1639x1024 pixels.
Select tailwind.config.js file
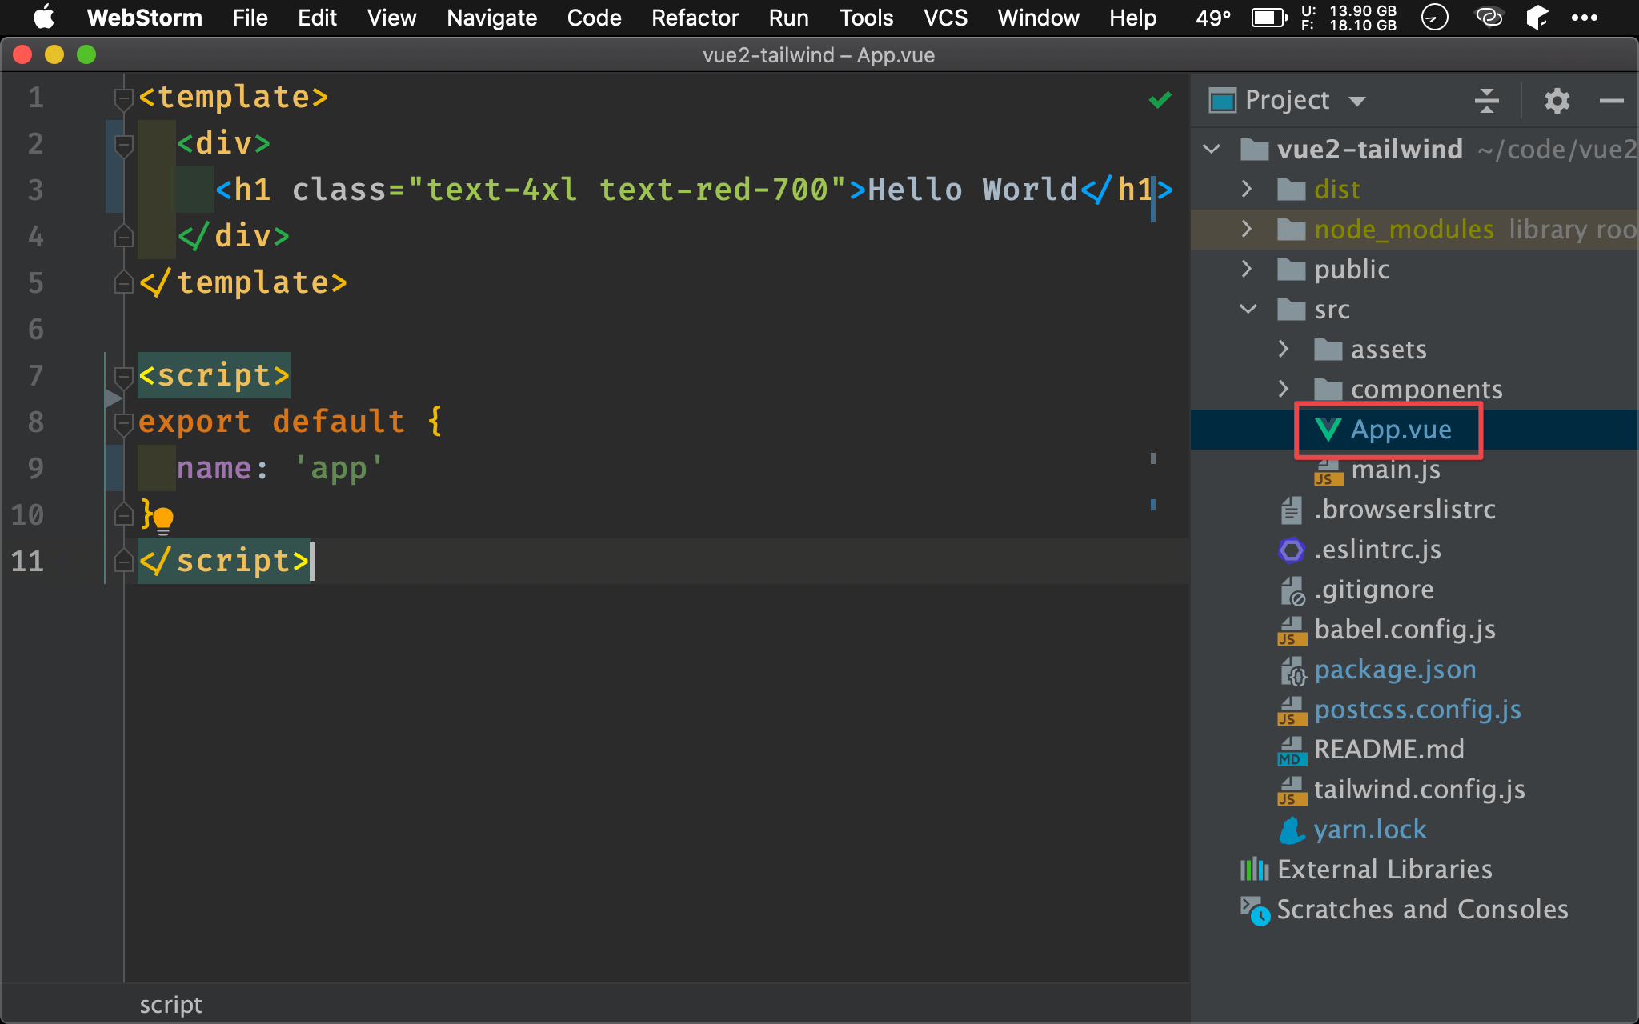tap(1420, 790)
